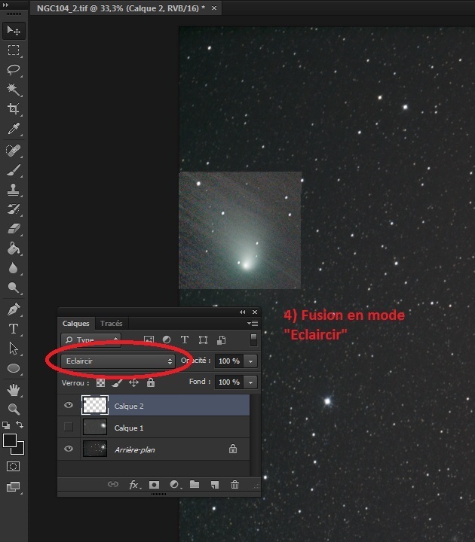The width and height of the screenshot is (475, 542).
Task: Select the Pen tool
Action: click(14, 309)
